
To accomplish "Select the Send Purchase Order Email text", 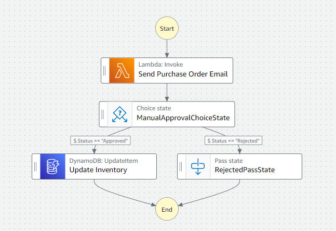I will point(183,74).
